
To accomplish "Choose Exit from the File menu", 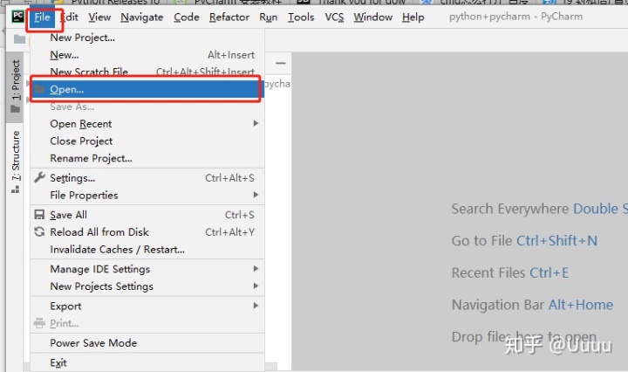I will (147, 362).
